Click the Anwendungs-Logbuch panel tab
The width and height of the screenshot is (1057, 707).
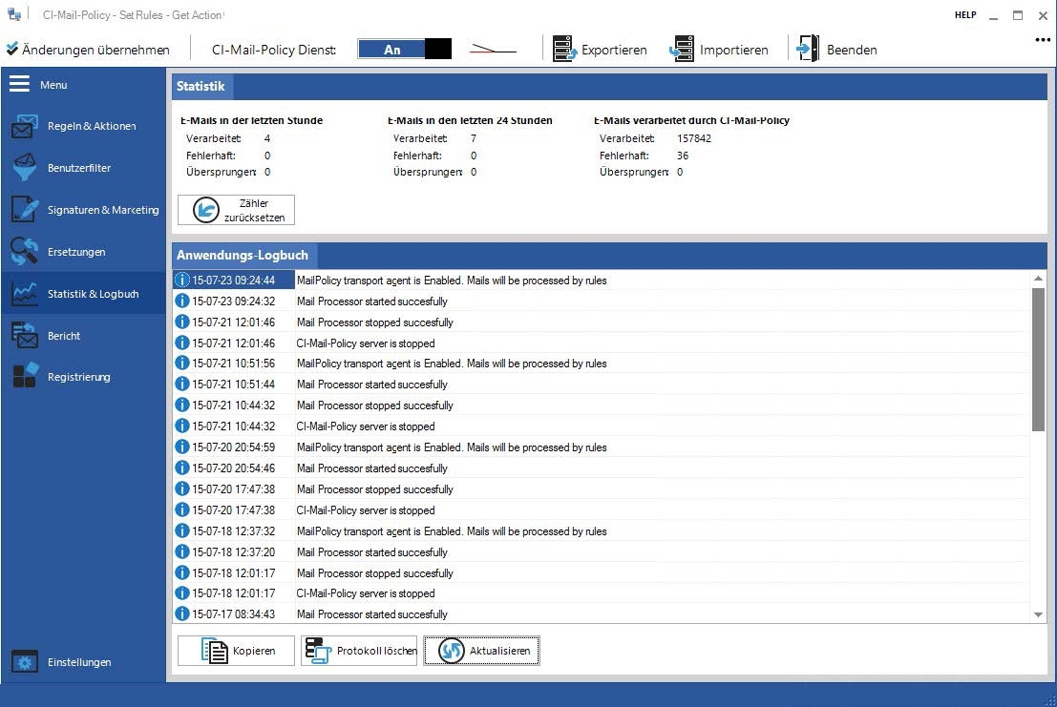(x=243, y=255)
